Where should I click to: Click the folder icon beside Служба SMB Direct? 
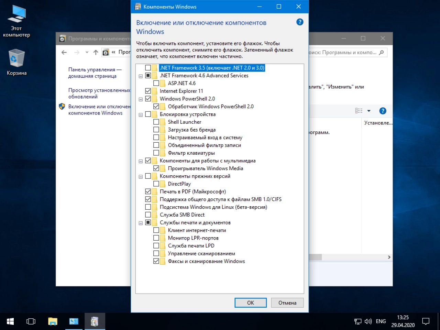coord(154,215)
